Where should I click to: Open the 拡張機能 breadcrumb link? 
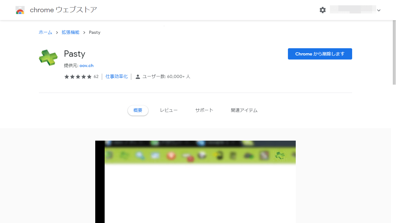(70, 32)
